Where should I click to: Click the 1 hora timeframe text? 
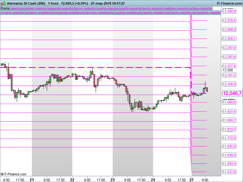tap(53, 3)
